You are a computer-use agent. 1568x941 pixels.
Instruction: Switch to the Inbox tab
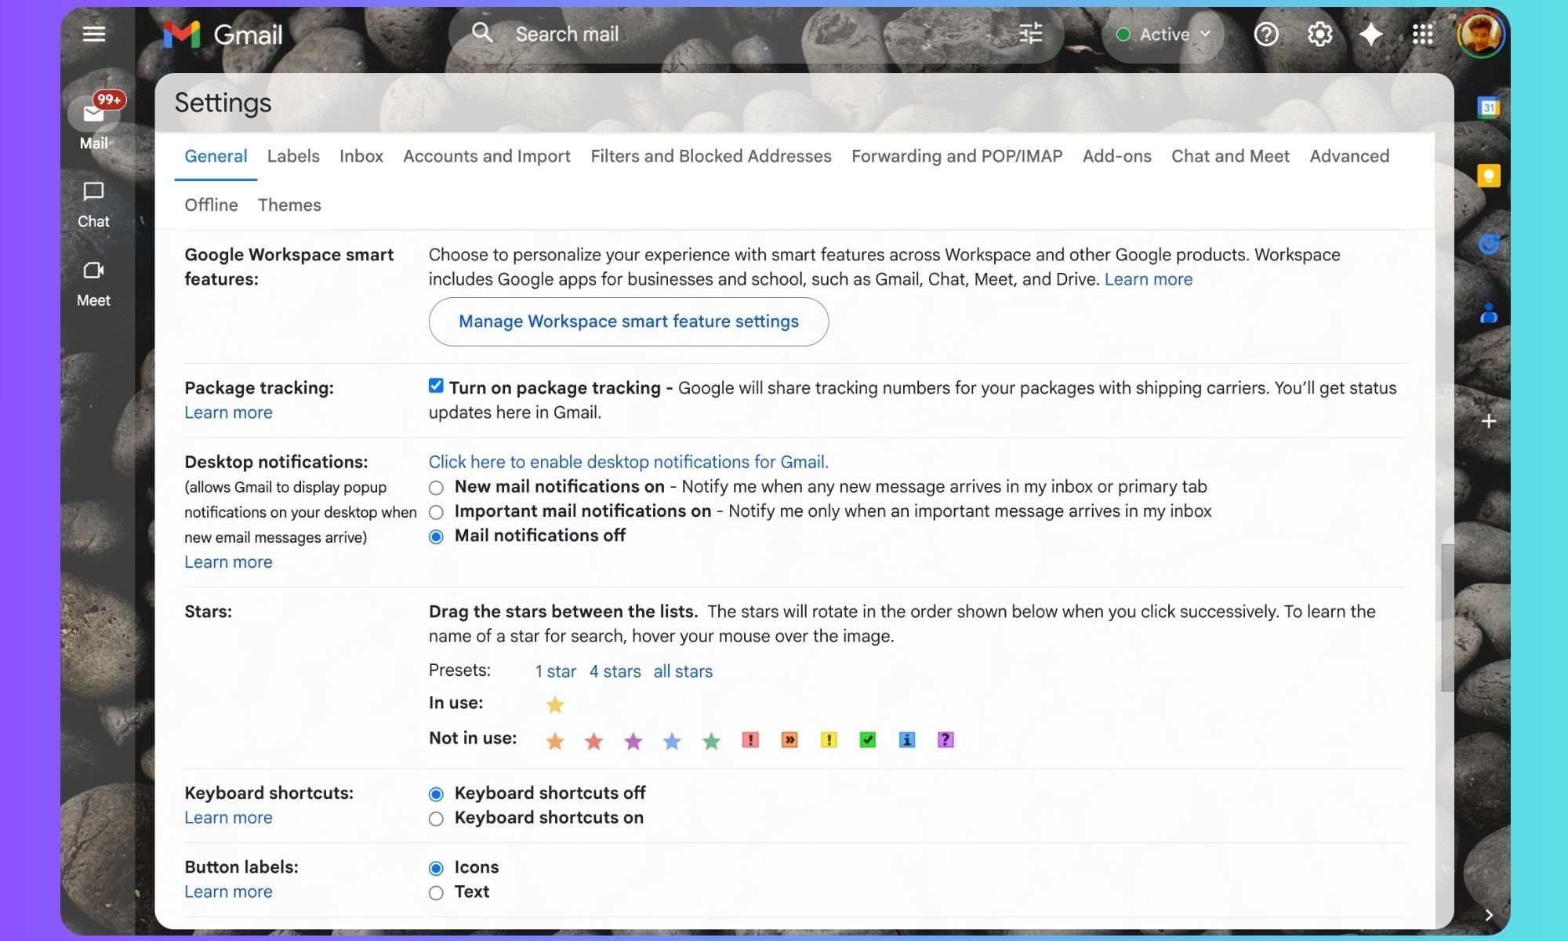coord(361,156)
